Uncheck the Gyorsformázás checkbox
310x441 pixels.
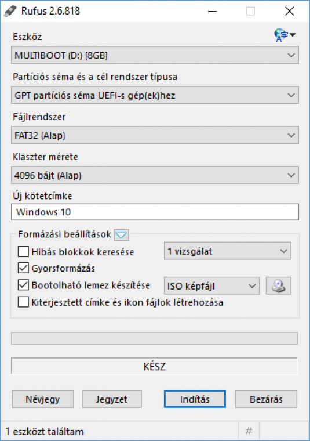click(23, 268)
